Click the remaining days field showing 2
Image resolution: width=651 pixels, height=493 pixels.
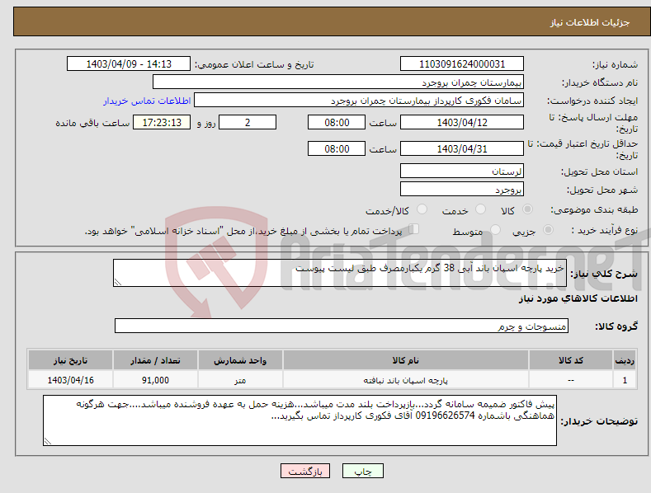pos(248,122)
